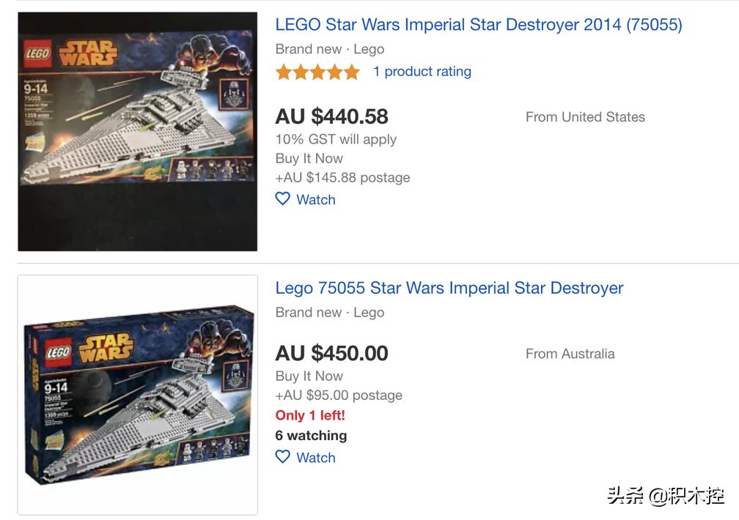Click "Buy It Now" under the AU $450.00 price
Viewport: 739px width, 520px height.
pos(309,376)
